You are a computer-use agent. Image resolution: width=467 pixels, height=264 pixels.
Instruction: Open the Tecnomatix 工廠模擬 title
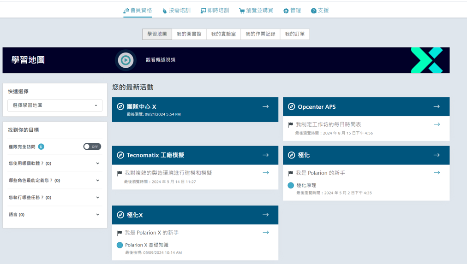(155, 155)
